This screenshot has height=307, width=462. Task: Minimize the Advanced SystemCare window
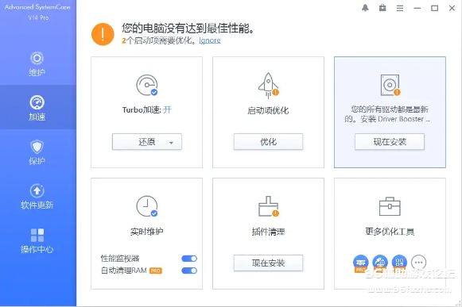[x=417, y=8]
